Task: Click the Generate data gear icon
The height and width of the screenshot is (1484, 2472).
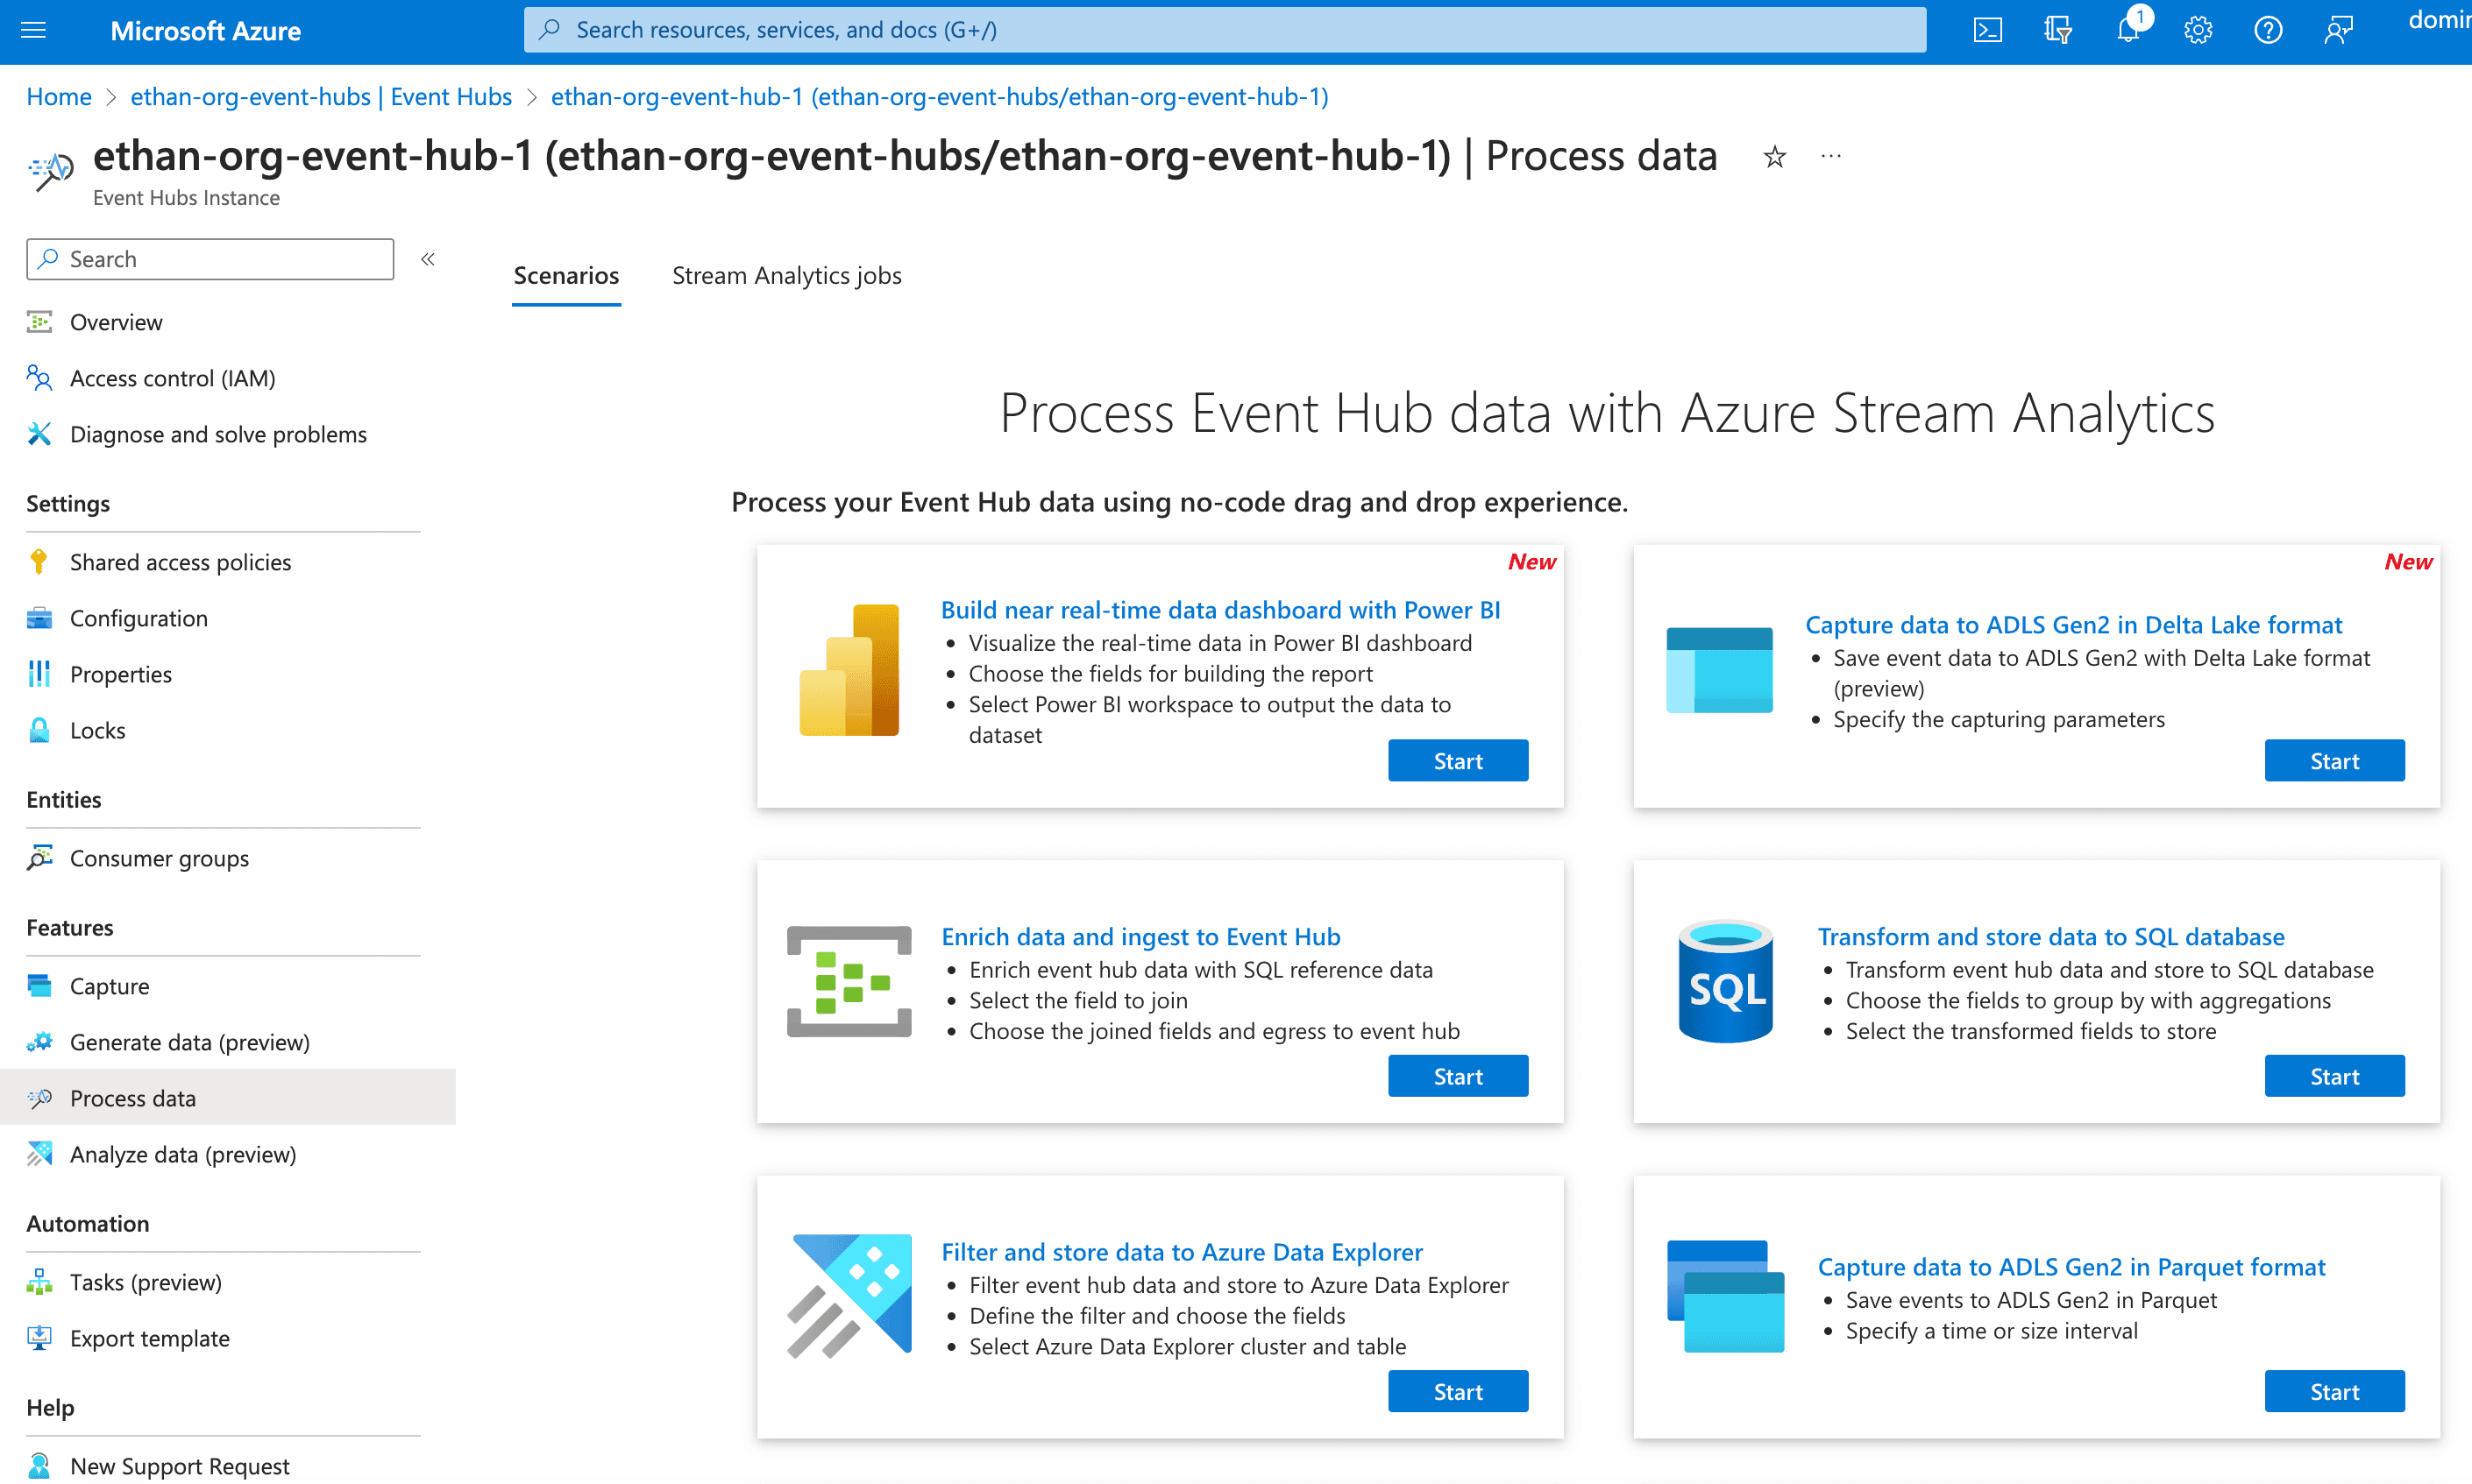Action: point(39,1042)
